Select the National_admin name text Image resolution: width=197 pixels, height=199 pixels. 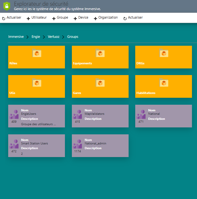point(96,143)
